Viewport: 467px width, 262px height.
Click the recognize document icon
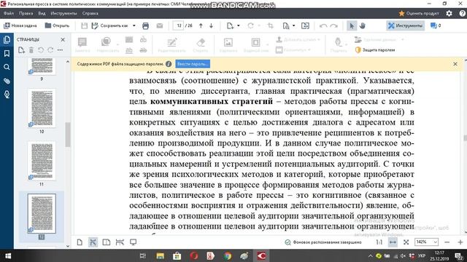pyautogui.click(x=286, y=26)
